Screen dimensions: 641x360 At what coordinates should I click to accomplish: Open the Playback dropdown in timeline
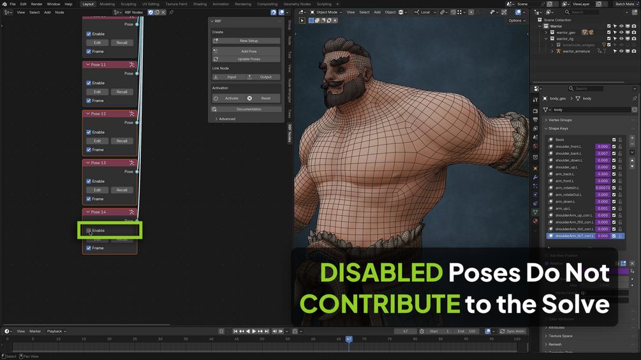pyautogui.click(x=56, y=331)
